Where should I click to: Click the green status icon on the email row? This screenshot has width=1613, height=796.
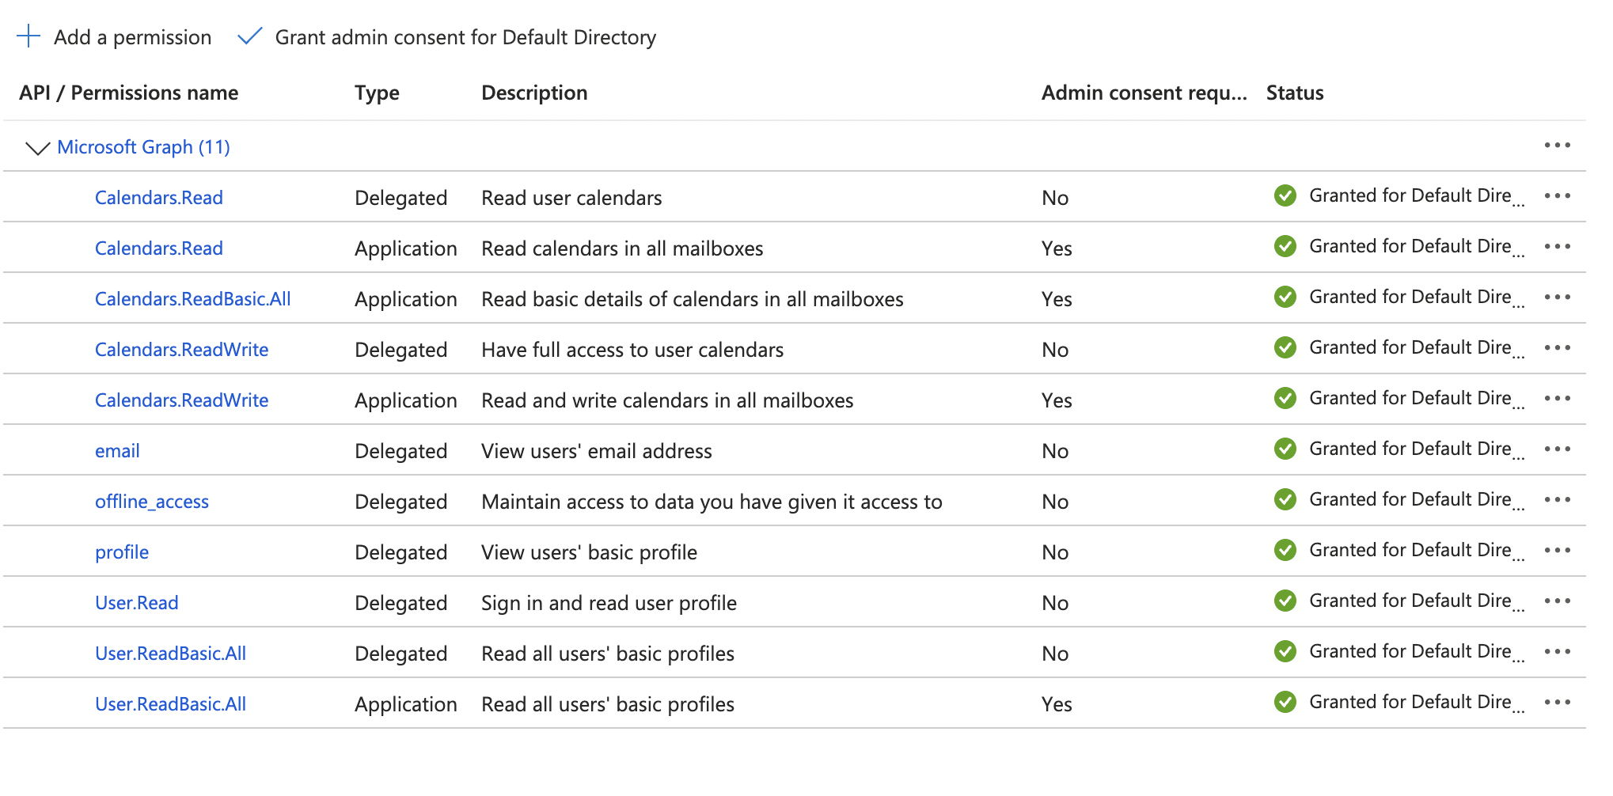(x=1285, y=449)
